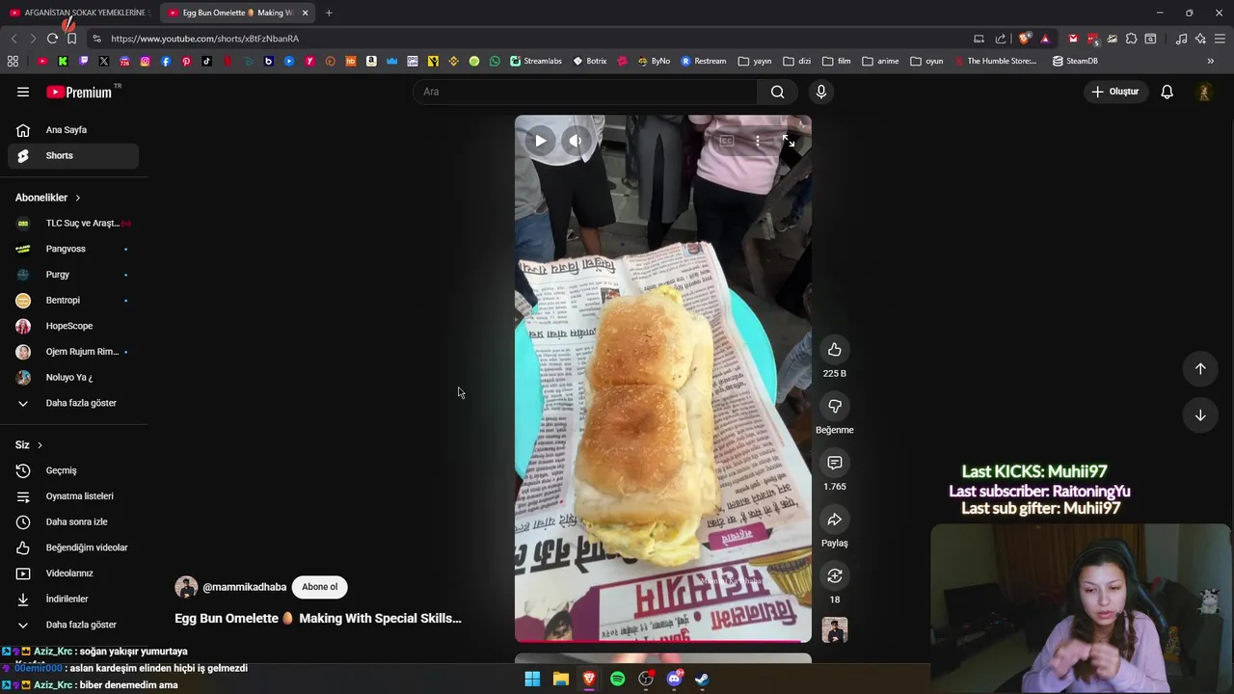Start voice search with the microphone
The width and height of the screenshot is (1234, 694).
(x=821, y=92)
